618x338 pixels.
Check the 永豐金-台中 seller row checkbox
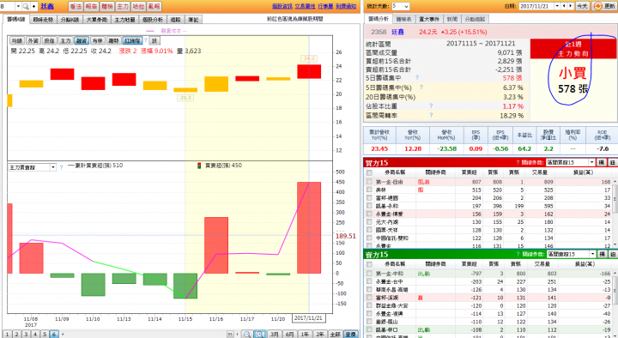point(369,281)
